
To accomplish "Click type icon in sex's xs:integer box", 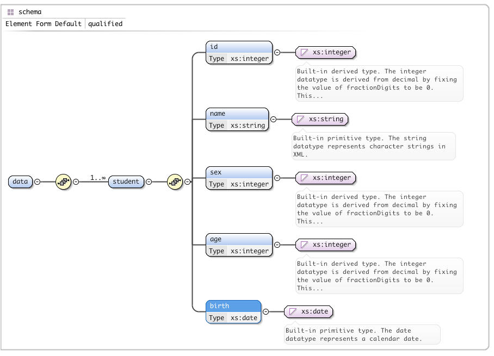I will [304, 178].
